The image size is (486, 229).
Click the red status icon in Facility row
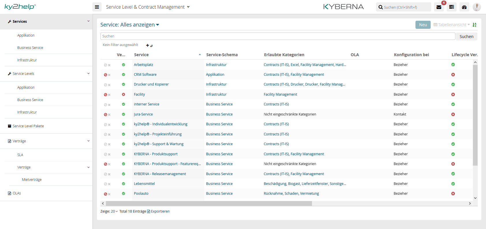[x=124, y=94]
